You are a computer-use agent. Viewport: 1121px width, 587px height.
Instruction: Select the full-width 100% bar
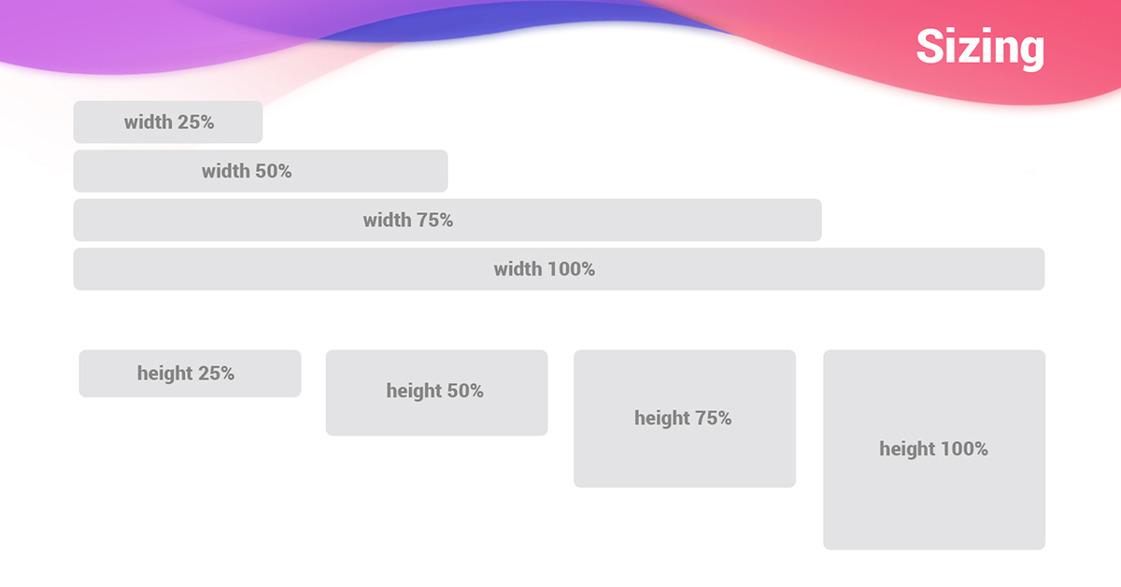[x=559, y=269]
